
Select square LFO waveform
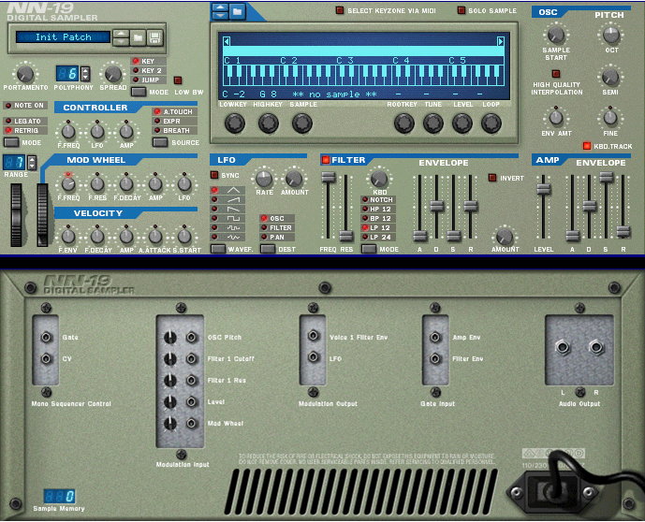[227, 218]
